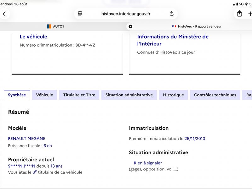Viewport: 252px width, 189px height.
Task: Click the AUTO1 tab favicon
Action: [49, 26]
